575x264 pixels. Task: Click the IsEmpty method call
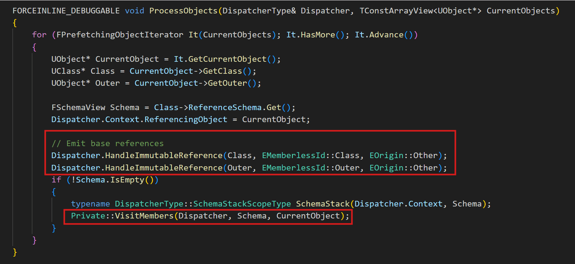click(127, 180)
